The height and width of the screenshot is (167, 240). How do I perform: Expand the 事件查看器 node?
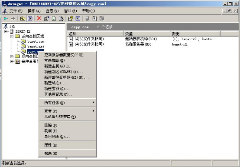point(12,61)
